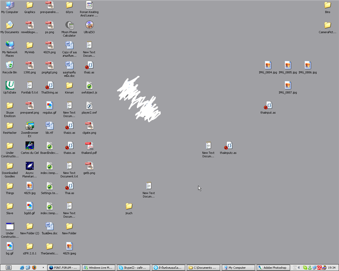This screenshot has height=271, width=339.
Task: Switch to Windows Live Messenger taskbar button
Action: [x=98, y=267]
